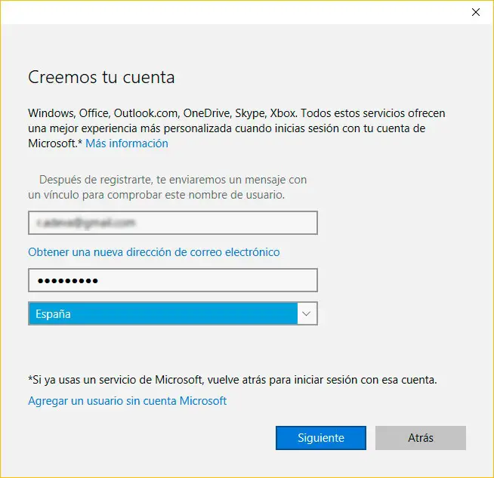Viewport: 494px width, 478px height.
Task: Click the blurred gmail address text
Action: (x=85, y=223)
